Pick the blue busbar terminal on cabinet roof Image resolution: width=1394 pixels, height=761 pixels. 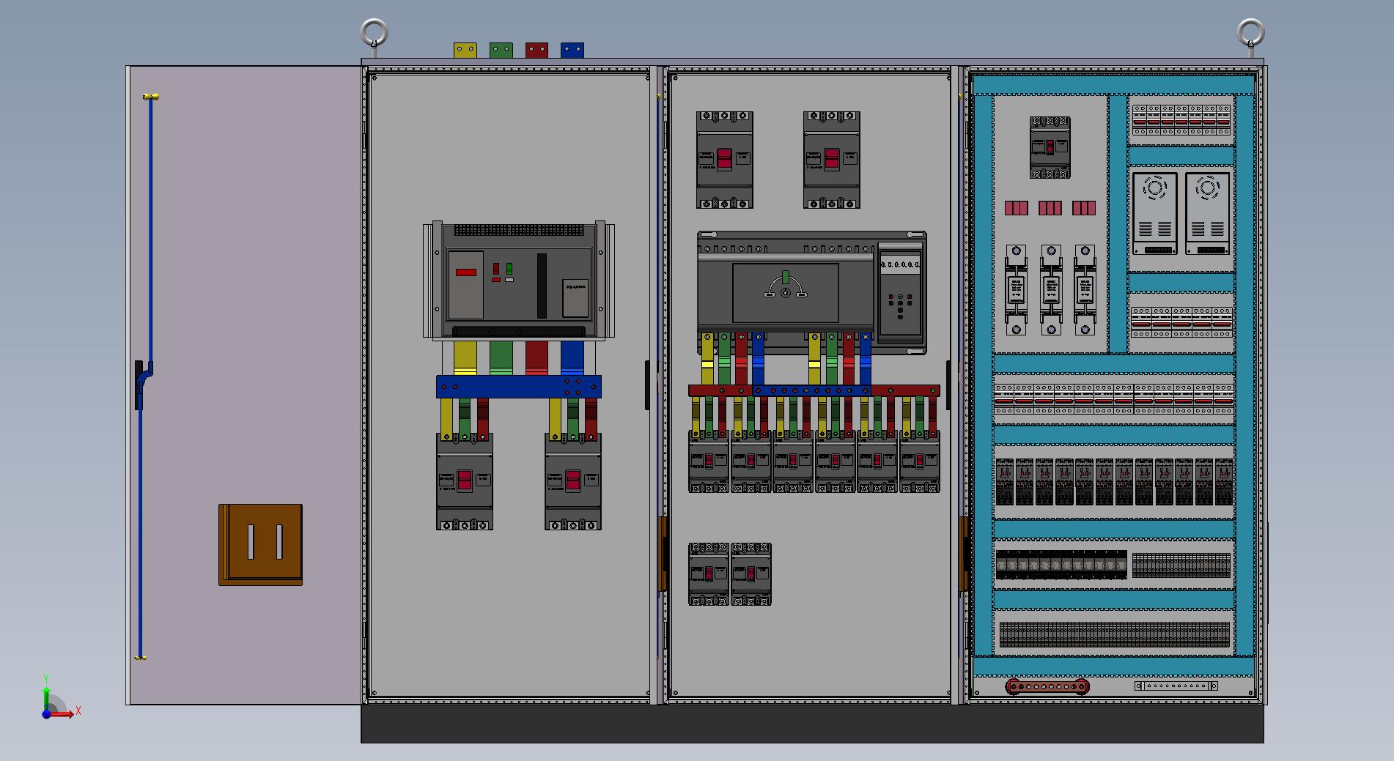coord(572,51)
